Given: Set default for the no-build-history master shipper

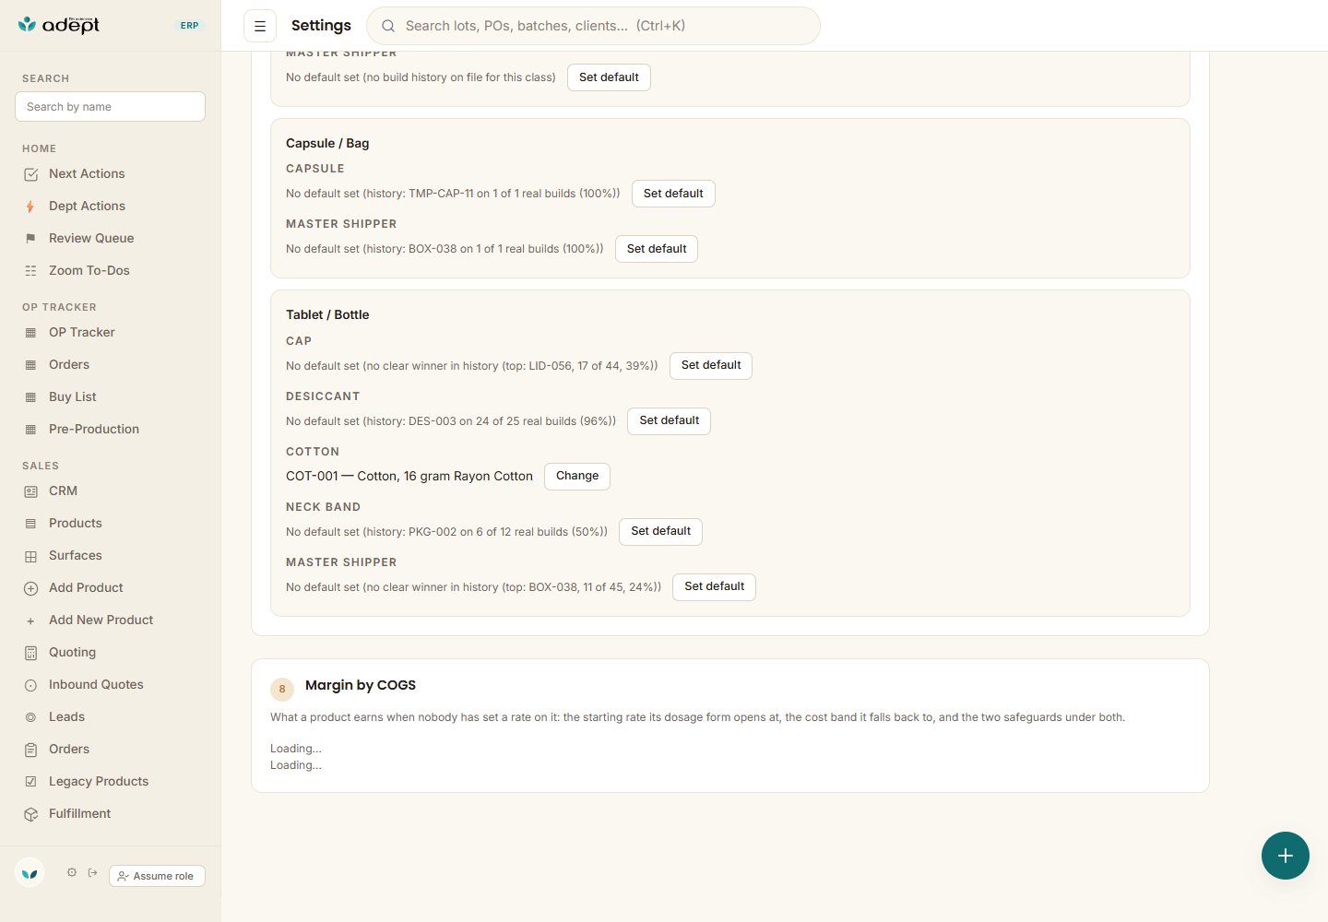Looking at the screenshot, I should (609, 77).
